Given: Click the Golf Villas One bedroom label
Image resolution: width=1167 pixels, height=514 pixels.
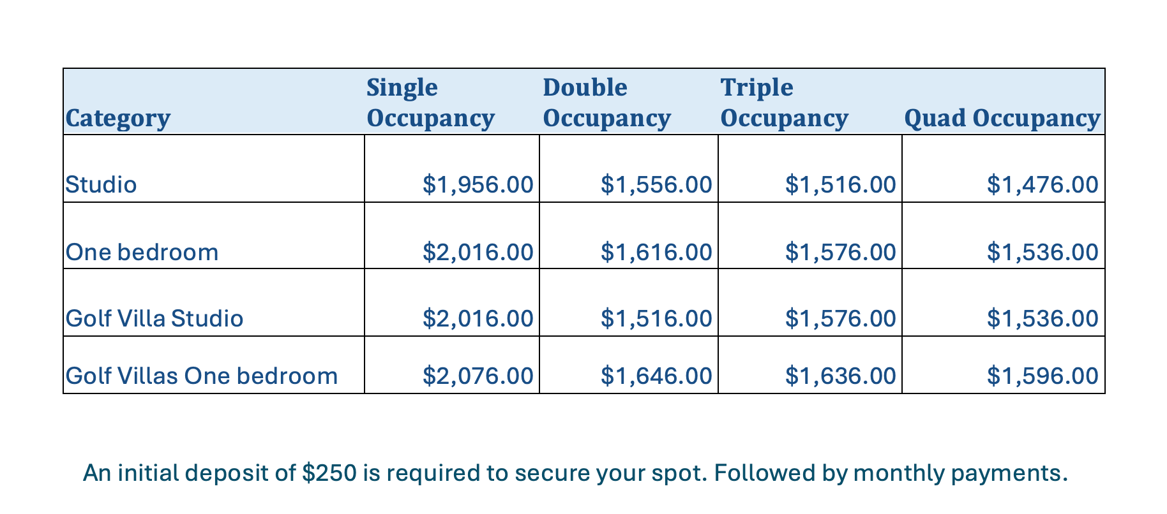Looking at the screenshot, I should click(202, 376).
